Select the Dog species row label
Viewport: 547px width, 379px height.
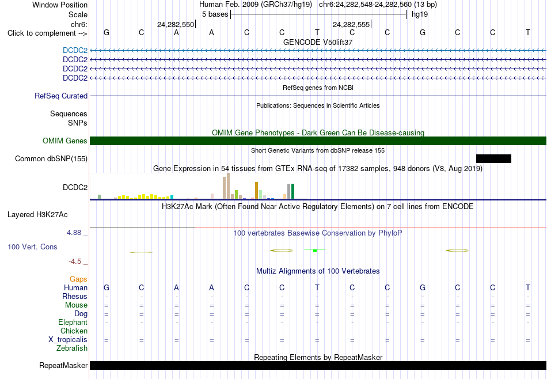(81, 314)
